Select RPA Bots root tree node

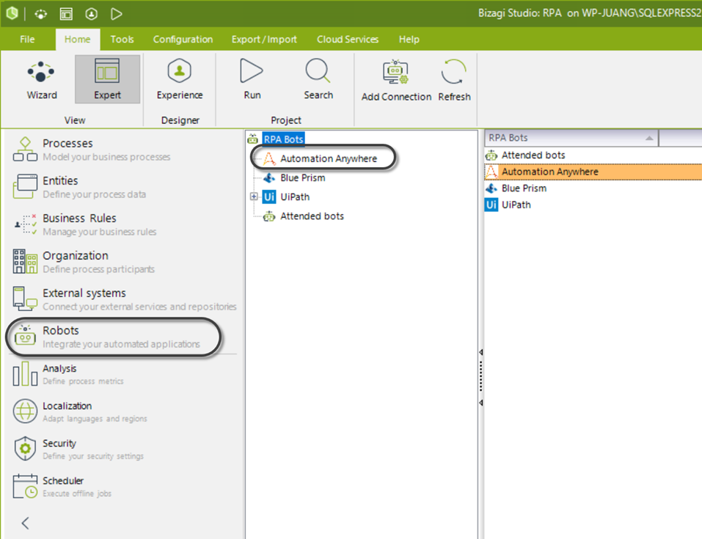[283, 139]
